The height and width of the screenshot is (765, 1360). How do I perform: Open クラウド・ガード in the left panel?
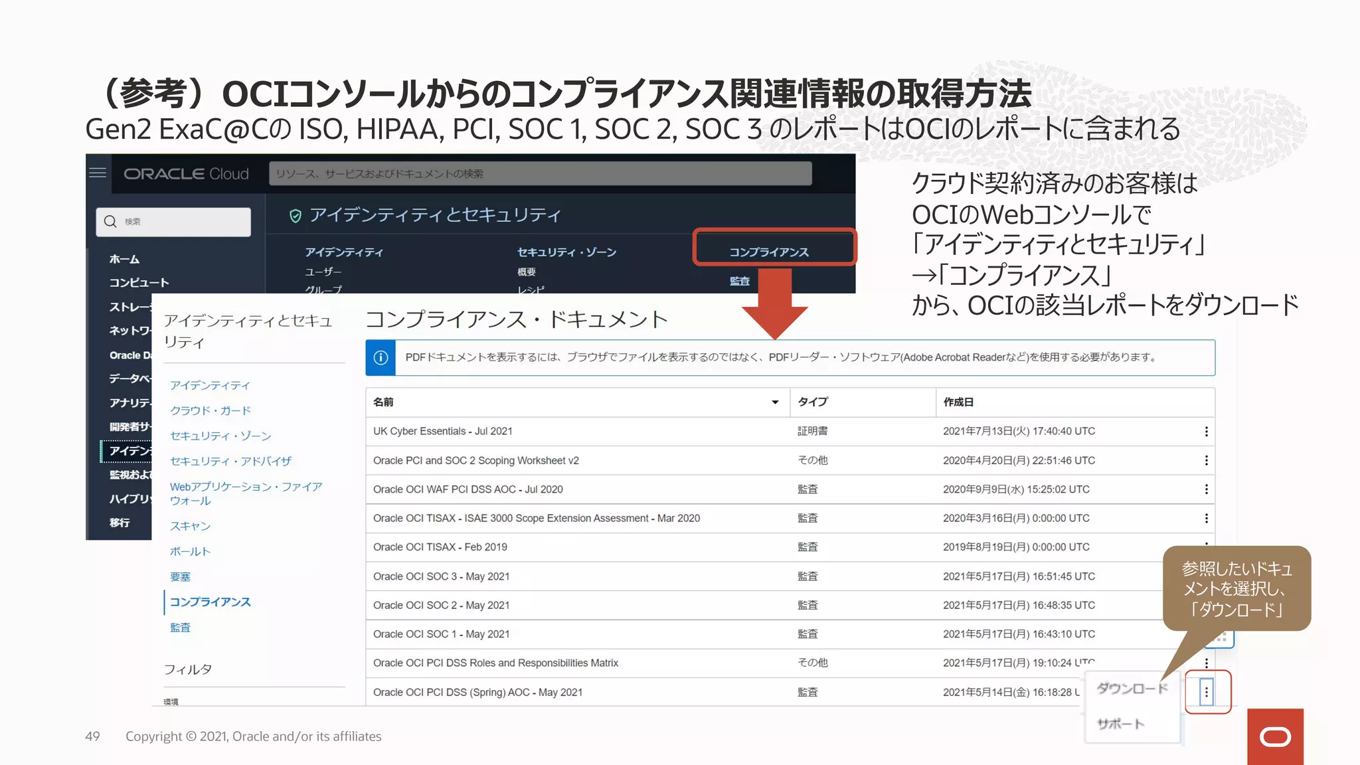point(211,410)
